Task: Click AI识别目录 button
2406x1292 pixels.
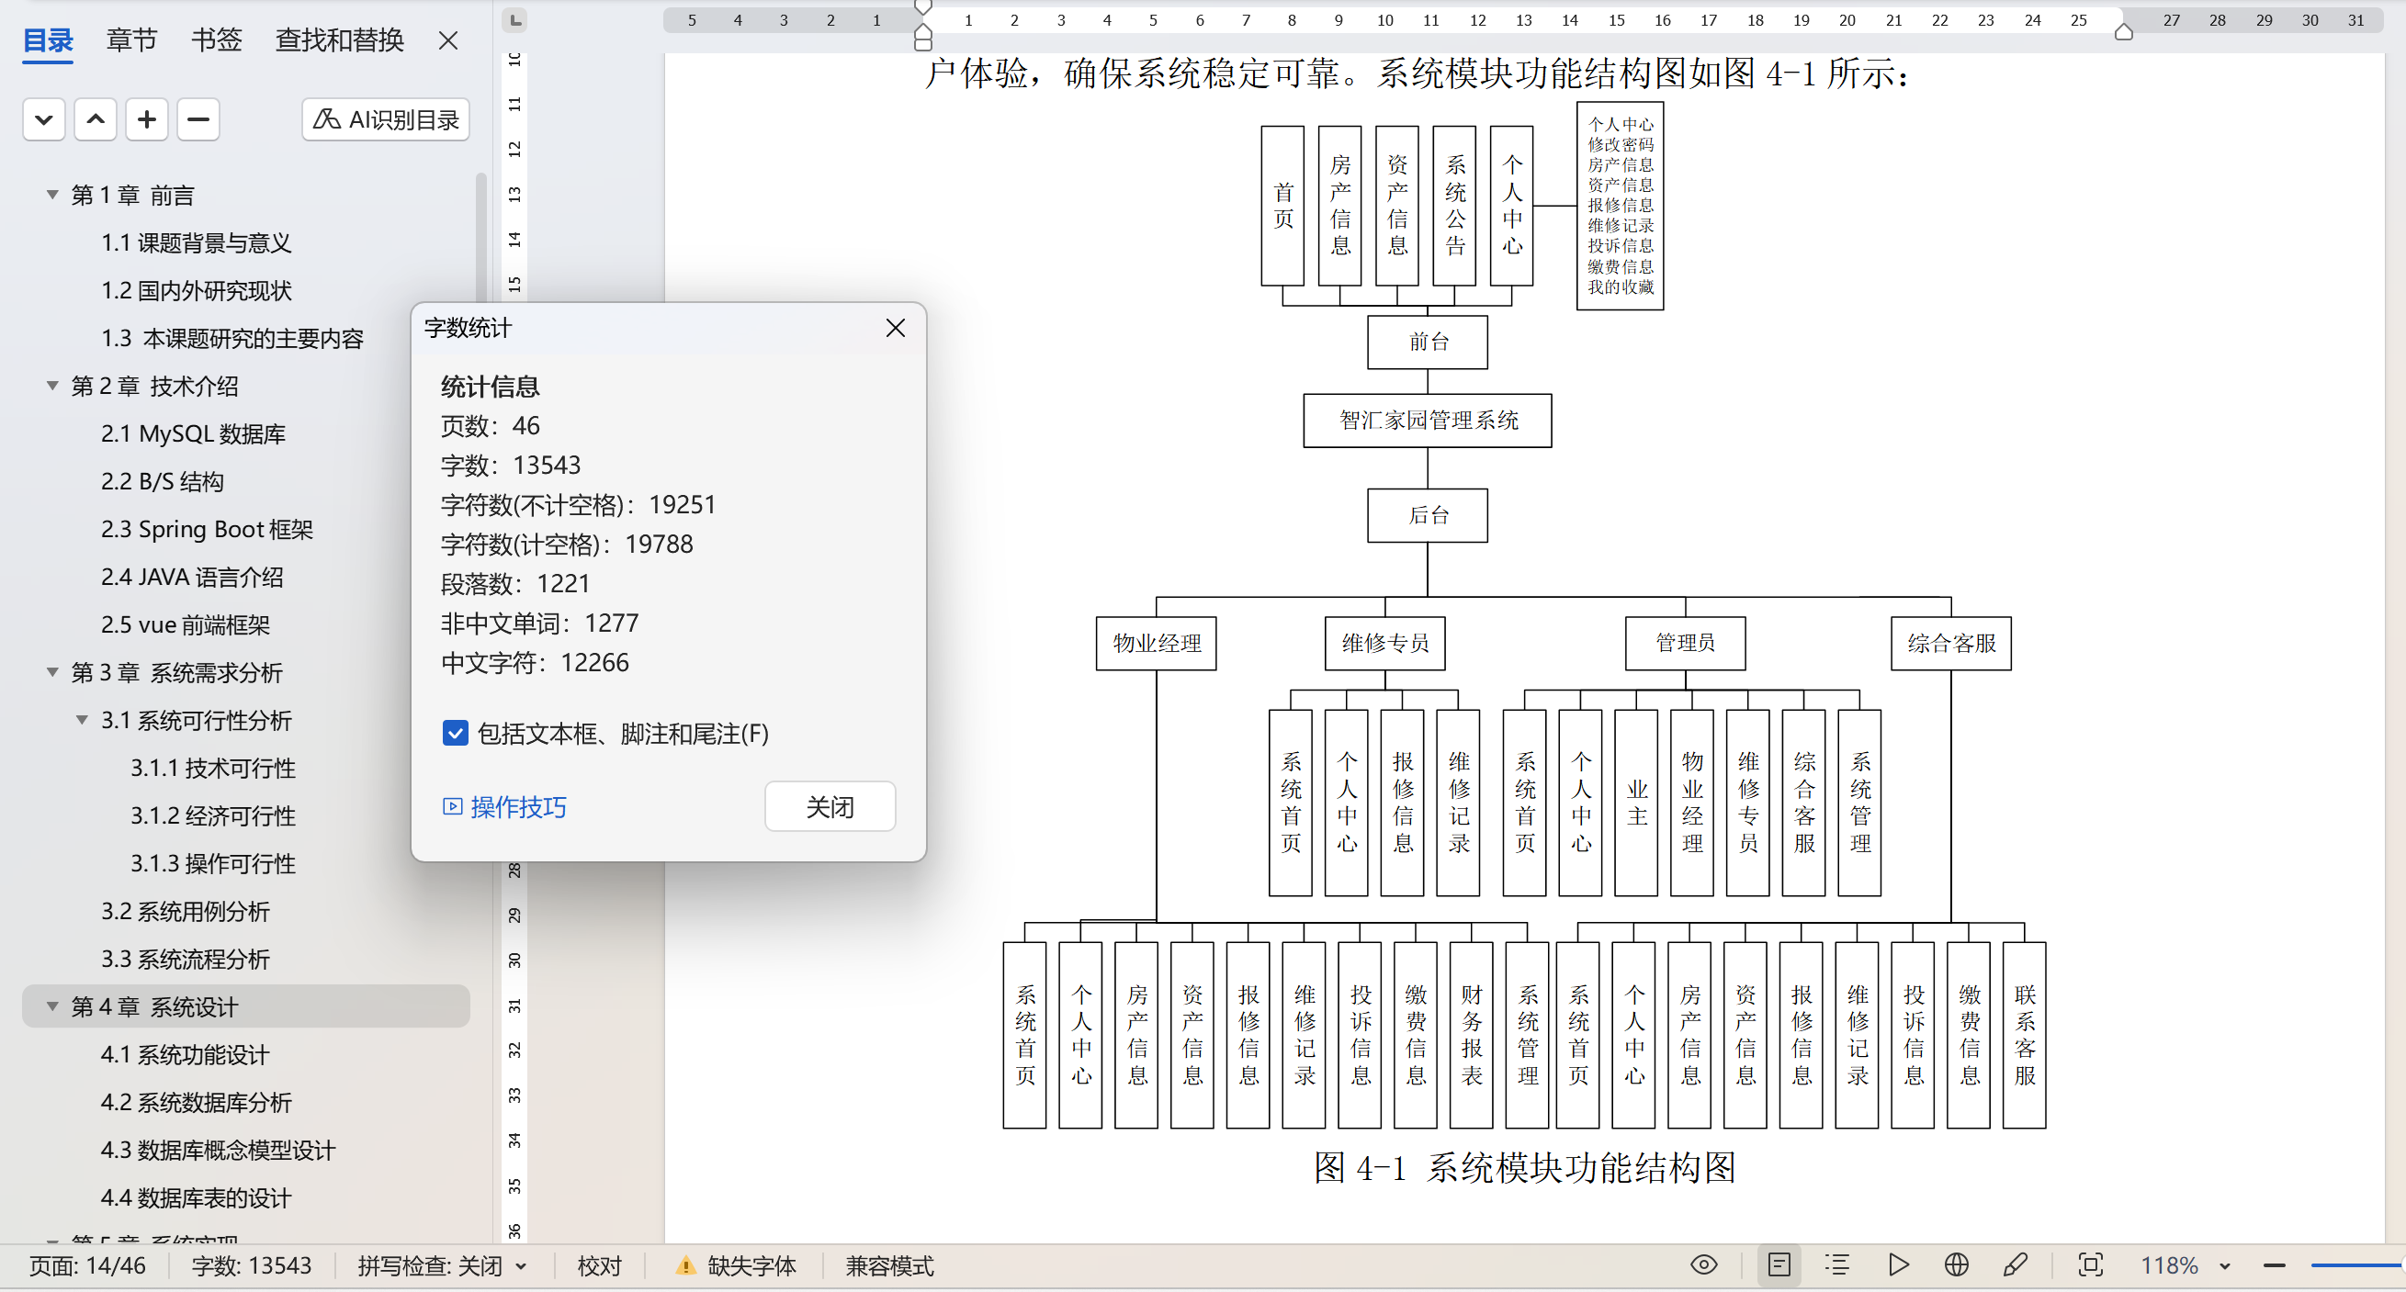Action: (386, 119)
